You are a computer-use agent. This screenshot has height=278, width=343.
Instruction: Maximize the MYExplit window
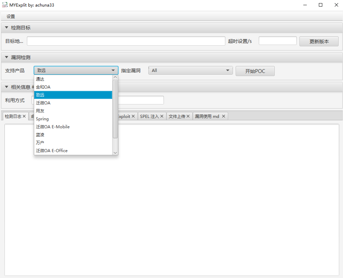(321, 5)
